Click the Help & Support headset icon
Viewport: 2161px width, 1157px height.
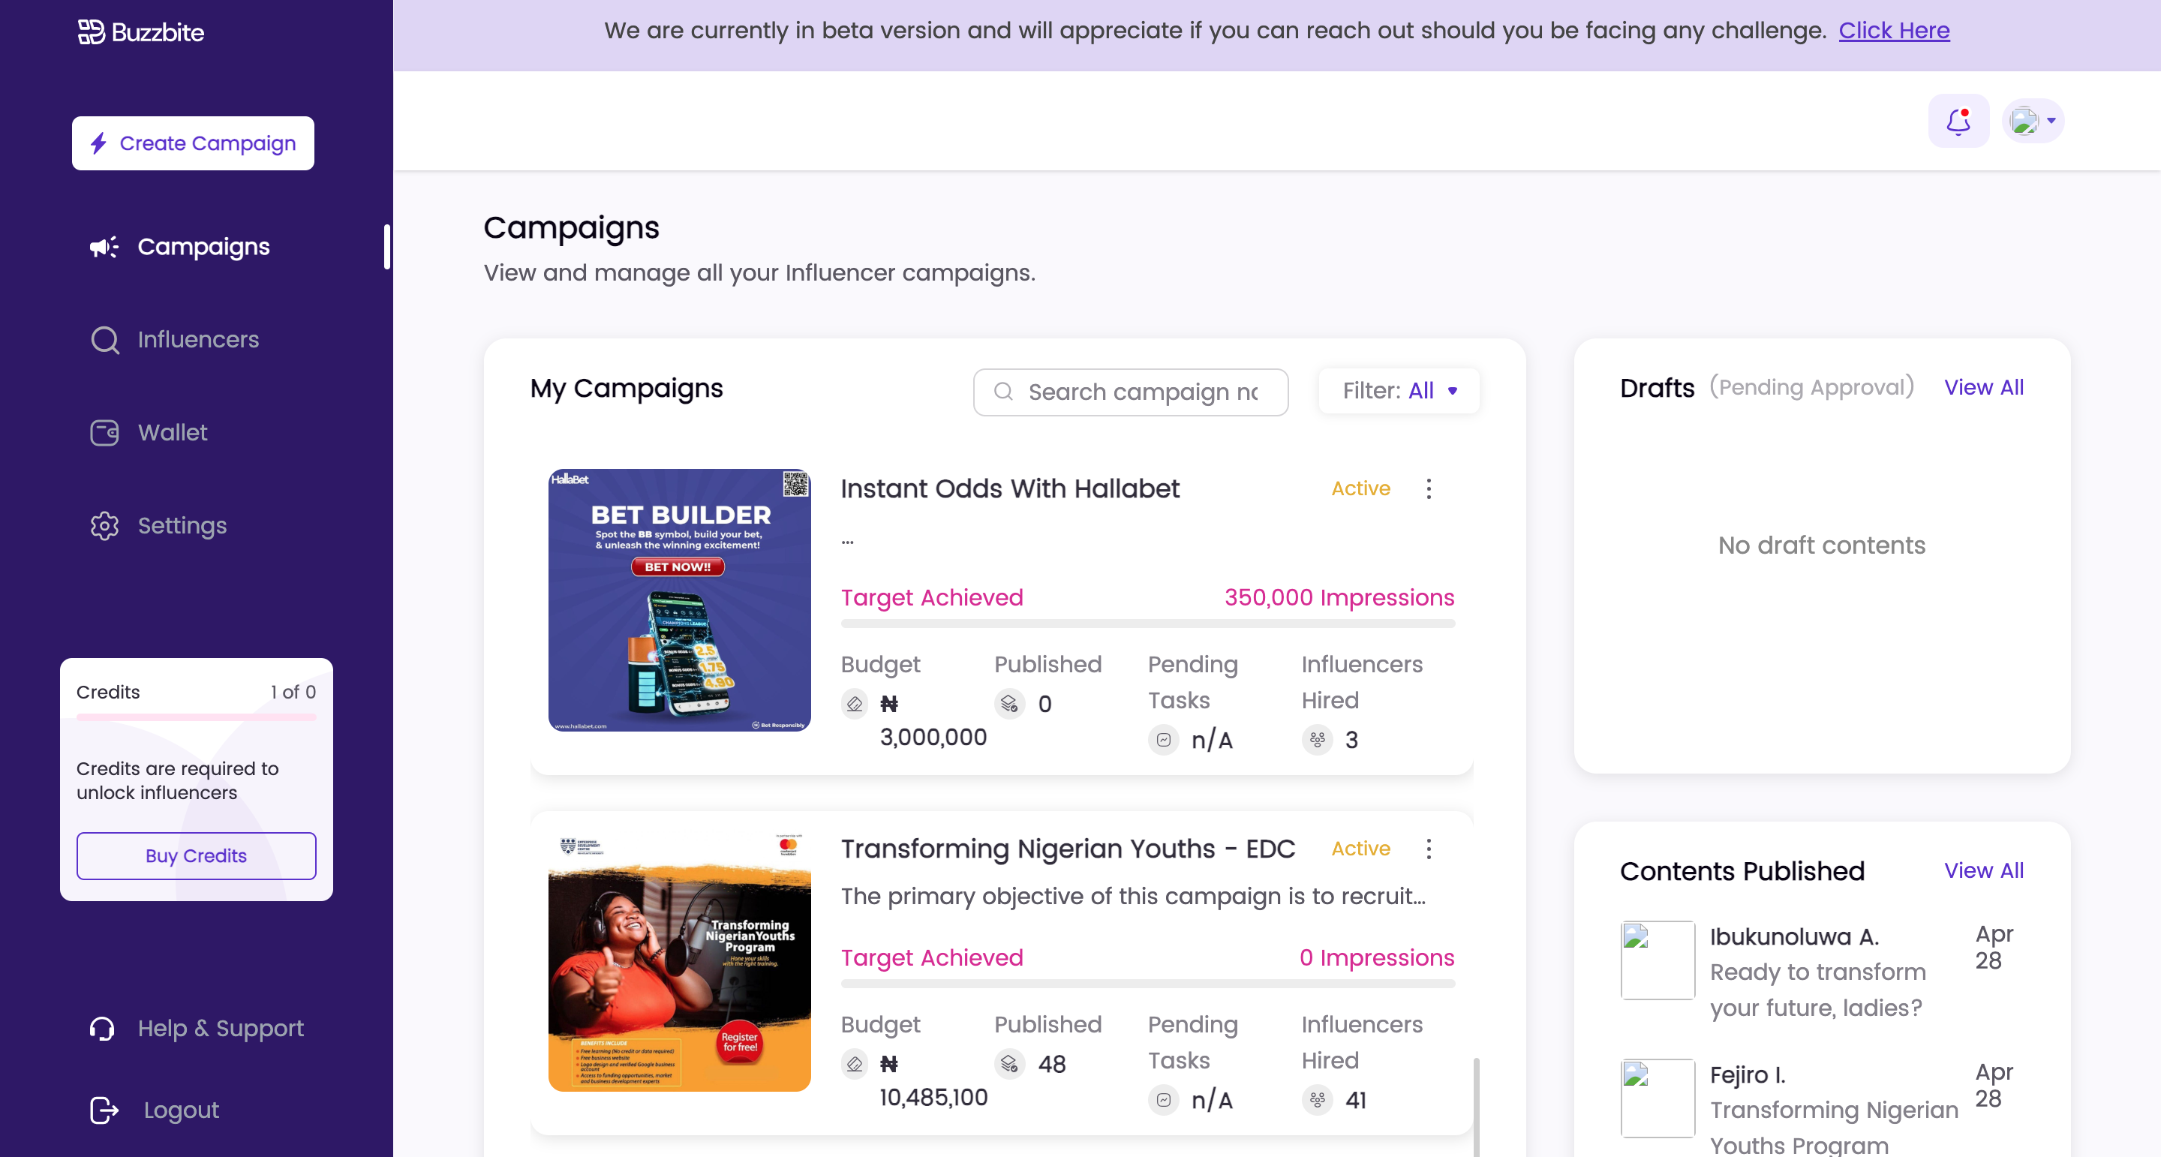click(102, 1029)
